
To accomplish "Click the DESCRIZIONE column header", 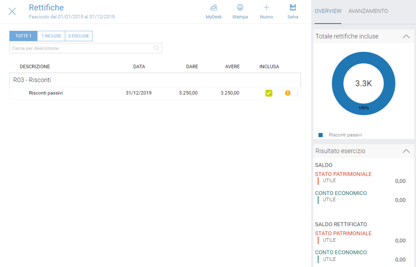I will tap(35, 67).
